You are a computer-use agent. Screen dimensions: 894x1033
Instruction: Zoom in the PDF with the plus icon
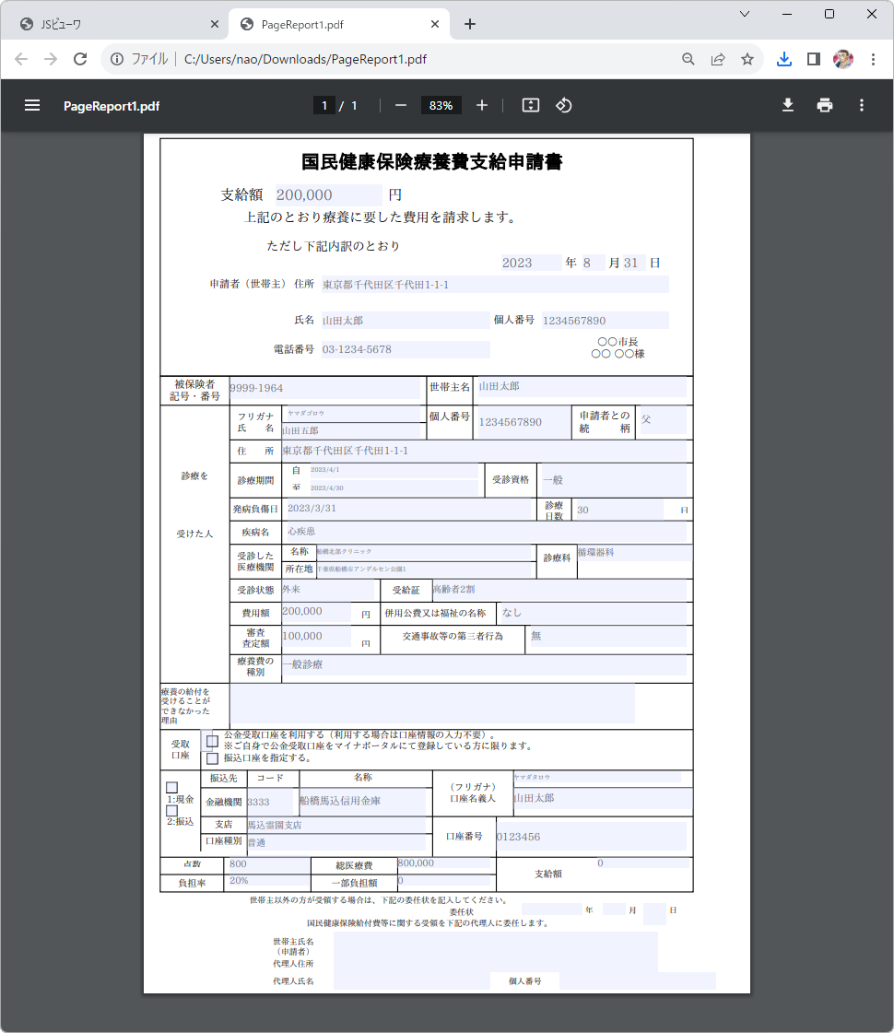point(482,105)
